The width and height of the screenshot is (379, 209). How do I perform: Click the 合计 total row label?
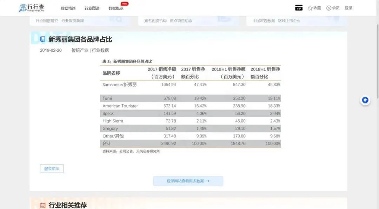coord(107,143)
